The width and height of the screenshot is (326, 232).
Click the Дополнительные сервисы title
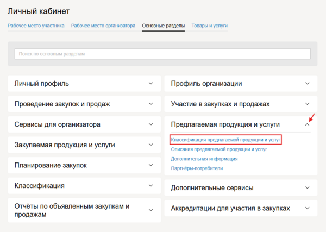[x=212, y=188]
